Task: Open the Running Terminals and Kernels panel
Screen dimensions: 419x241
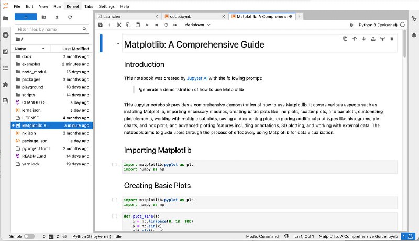Action: 5,35
